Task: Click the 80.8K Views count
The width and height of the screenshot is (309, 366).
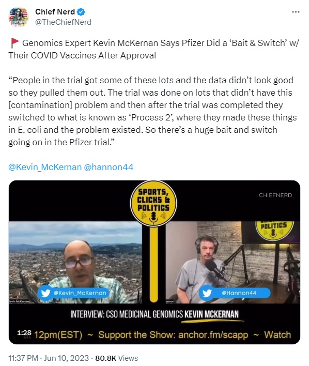Action: [116, 358]
